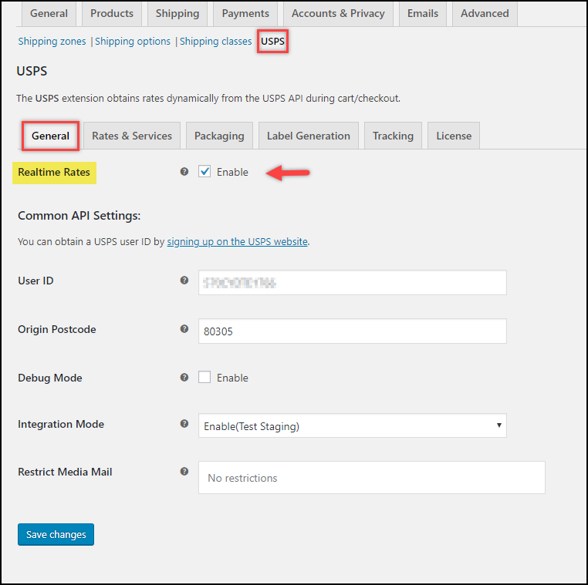Click the Common API Settings heading

(x=79, y=216)
